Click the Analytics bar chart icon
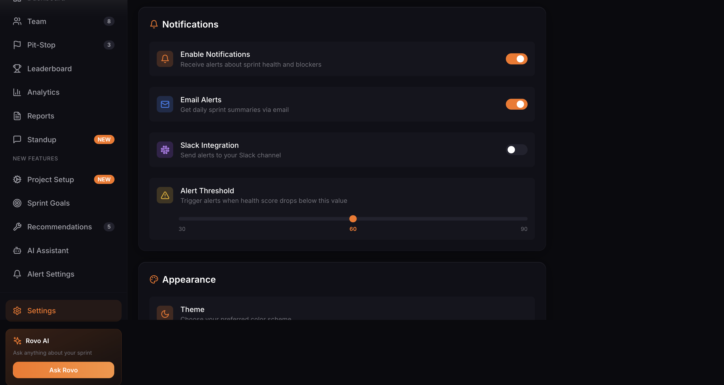Screen dimensions: 724x385 (17, 92)
